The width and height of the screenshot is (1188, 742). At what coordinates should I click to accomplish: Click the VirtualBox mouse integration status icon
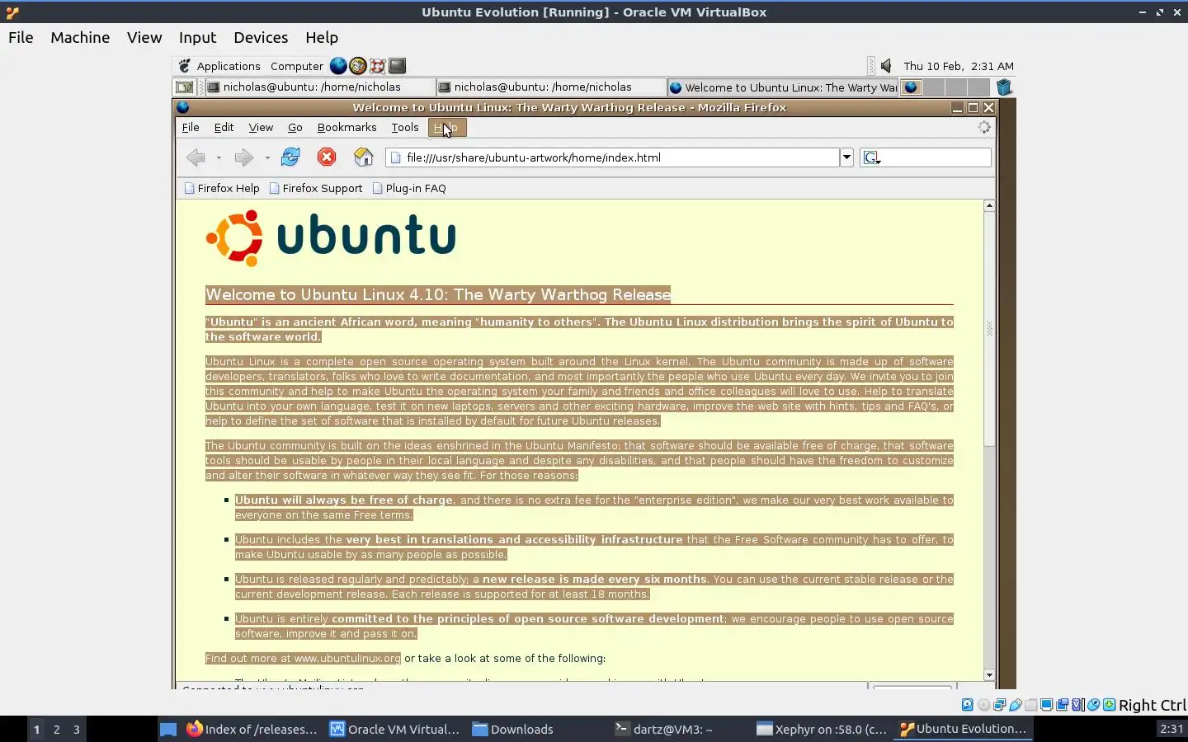click(x=1094, y=705)
